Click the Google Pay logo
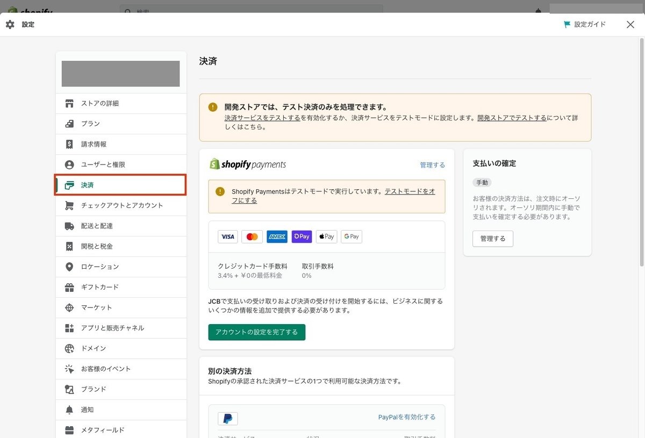Screen dimensions: 645x438 pyautogui.click(x=352, y=236)
